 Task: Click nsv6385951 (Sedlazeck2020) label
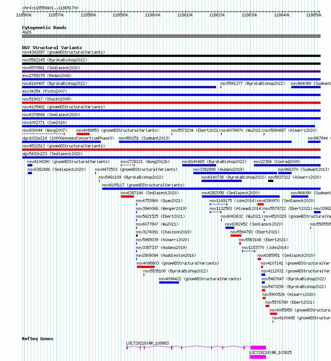click(286, 256)
